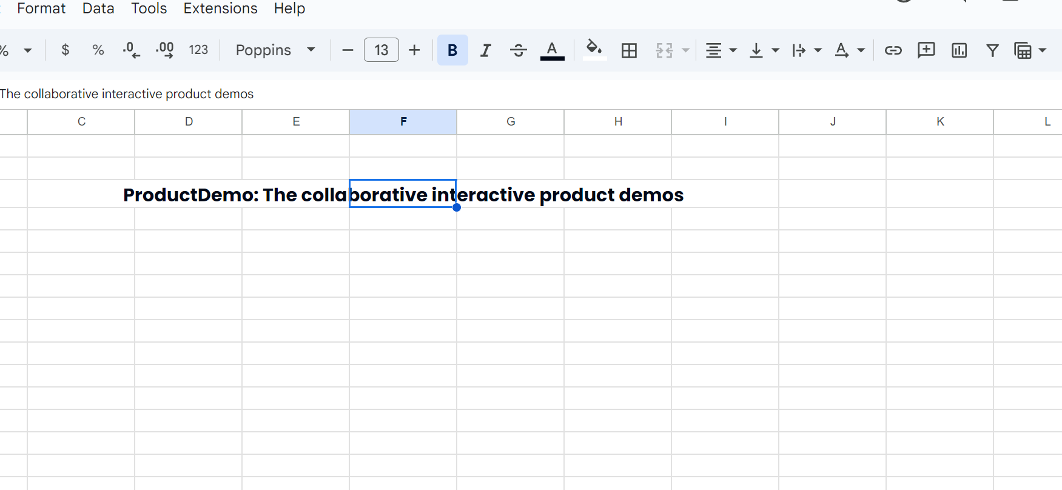1062x490 pixels.
Task: Select column J header
Action: tap(833, 122)
